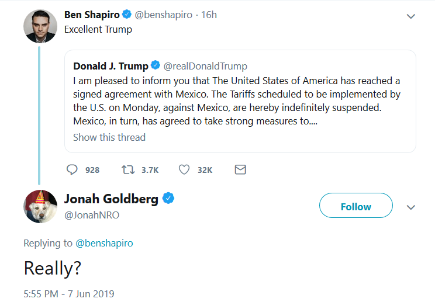Click Donald J. Trump's verified badge
The image size is (435, 302).
click(156, 65)
